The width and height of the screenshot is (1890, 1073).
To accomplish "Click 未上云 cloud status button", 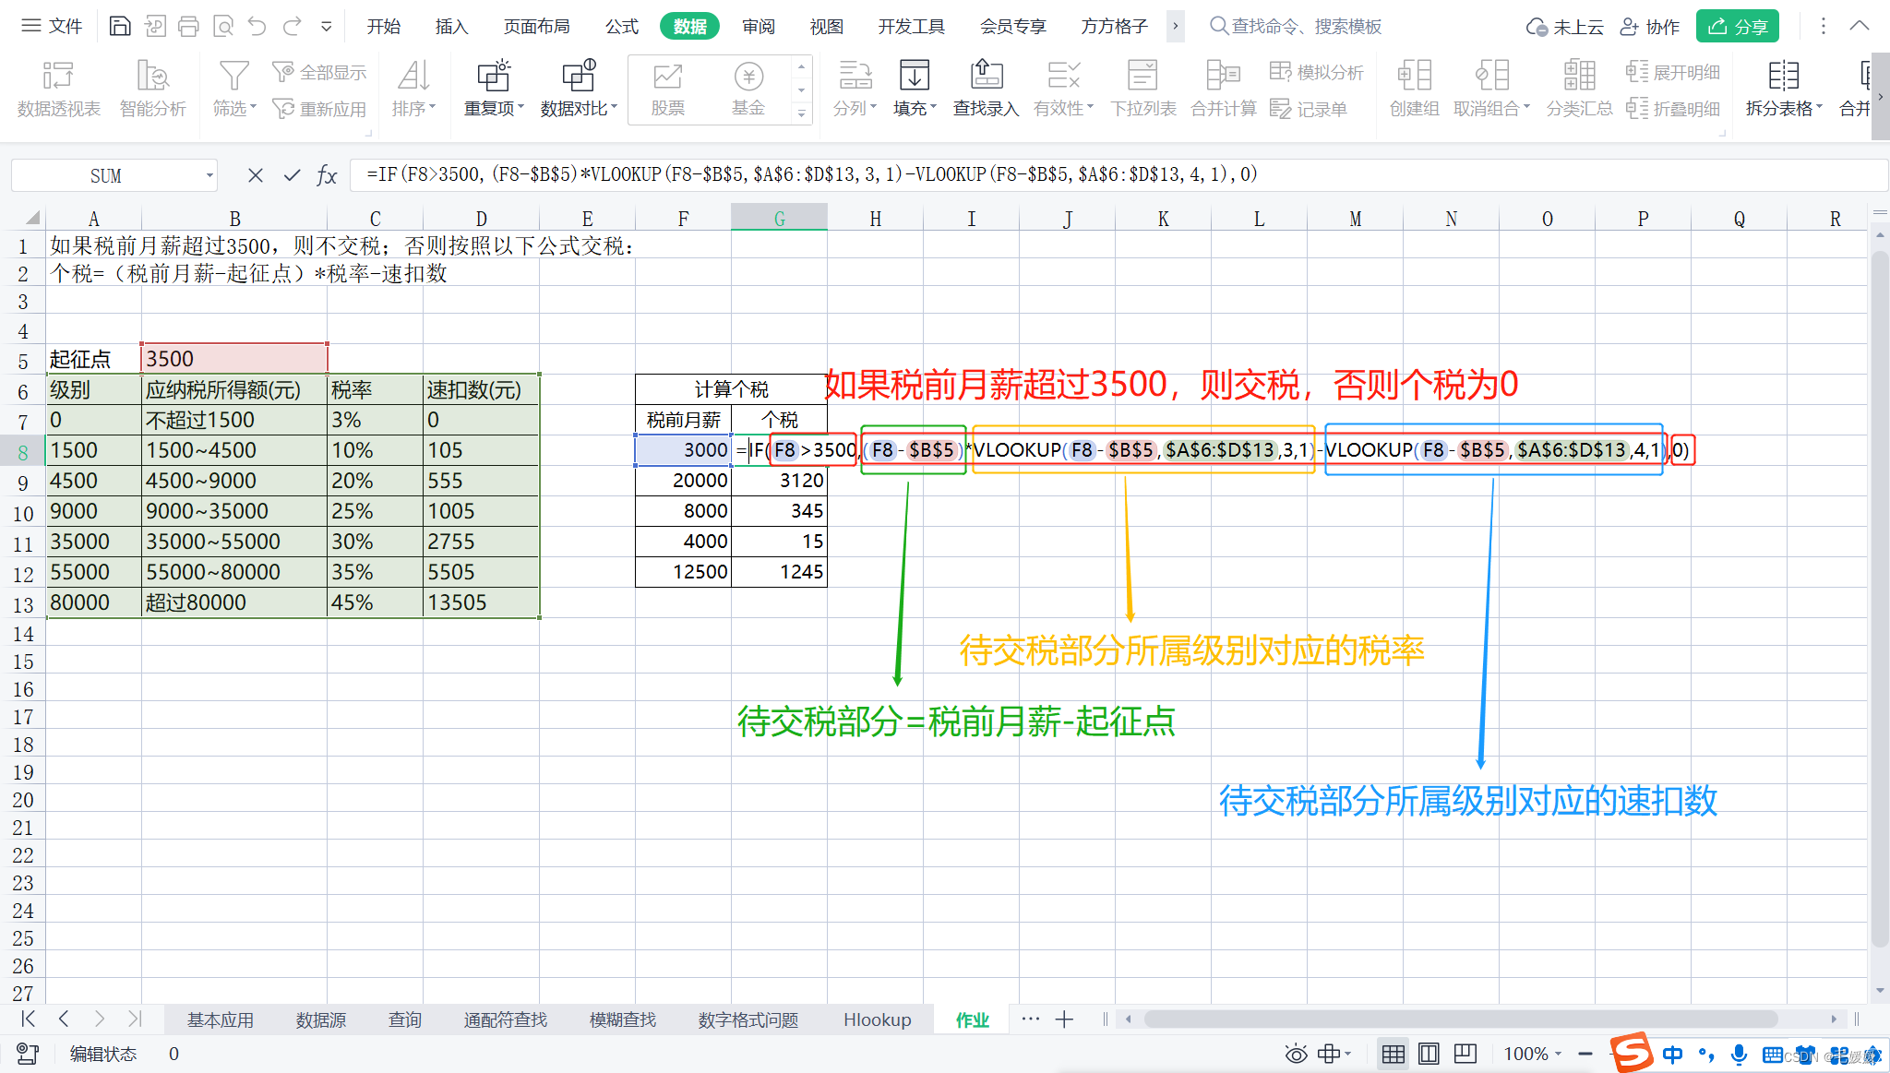I will click(x=1565, y=27).
